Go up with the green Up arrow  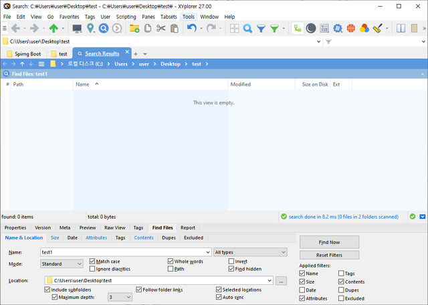pos(53,28)
